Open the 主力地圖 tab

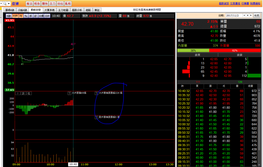coord(63,10)
